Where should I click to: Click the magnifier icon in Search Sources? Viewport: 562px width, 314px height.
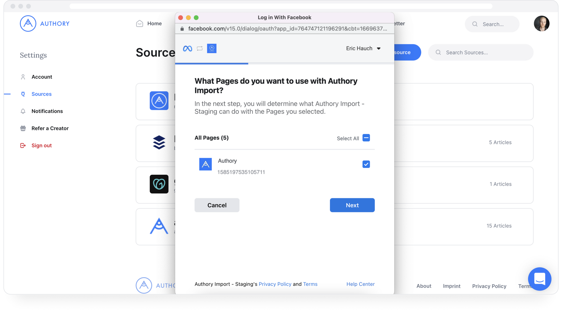[x=438, y=53]
